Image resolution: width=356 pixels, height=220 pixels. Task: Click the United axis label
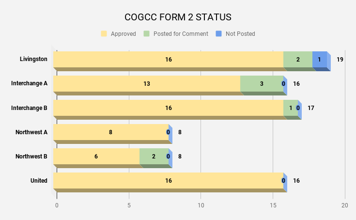[x=39, y=181]
